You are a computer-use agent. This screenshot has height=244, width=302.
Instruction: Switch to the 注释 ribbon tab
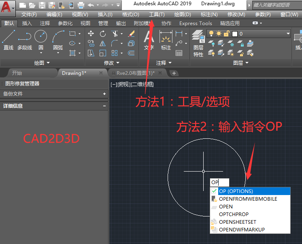(45, 23)
